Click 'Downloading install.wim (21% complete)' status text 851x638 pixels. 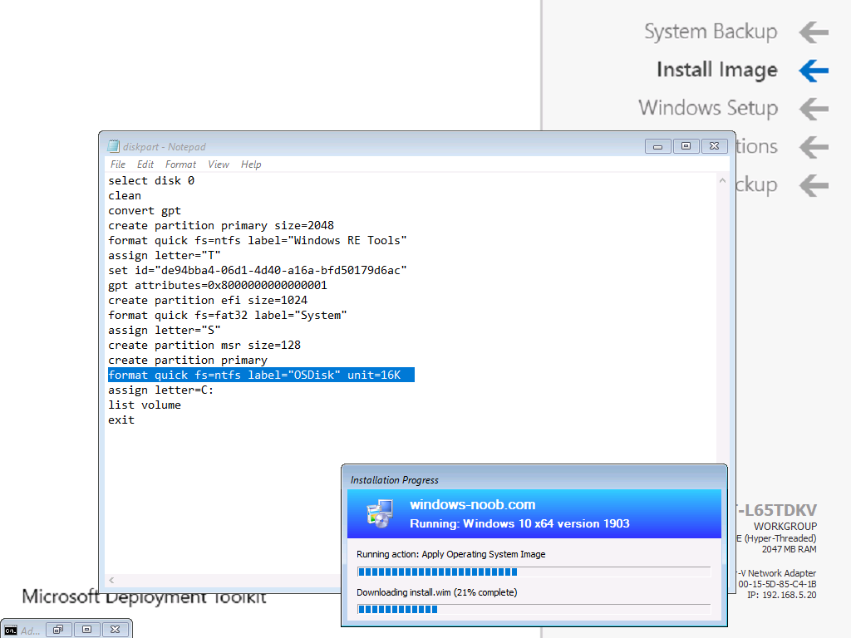click(437, 592)
